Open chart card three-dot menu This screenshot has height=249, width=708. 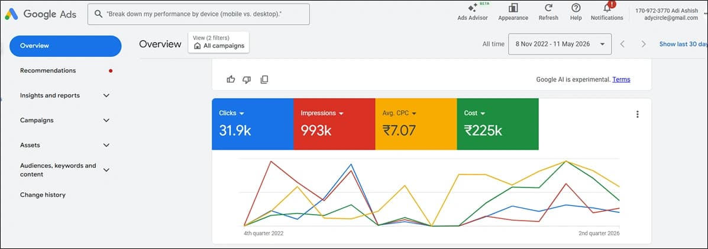(x=637, y=114)
